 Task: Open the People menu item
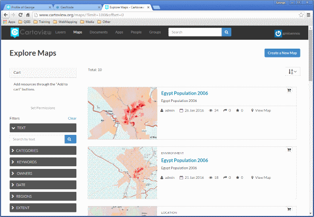[x=136, y=32]
